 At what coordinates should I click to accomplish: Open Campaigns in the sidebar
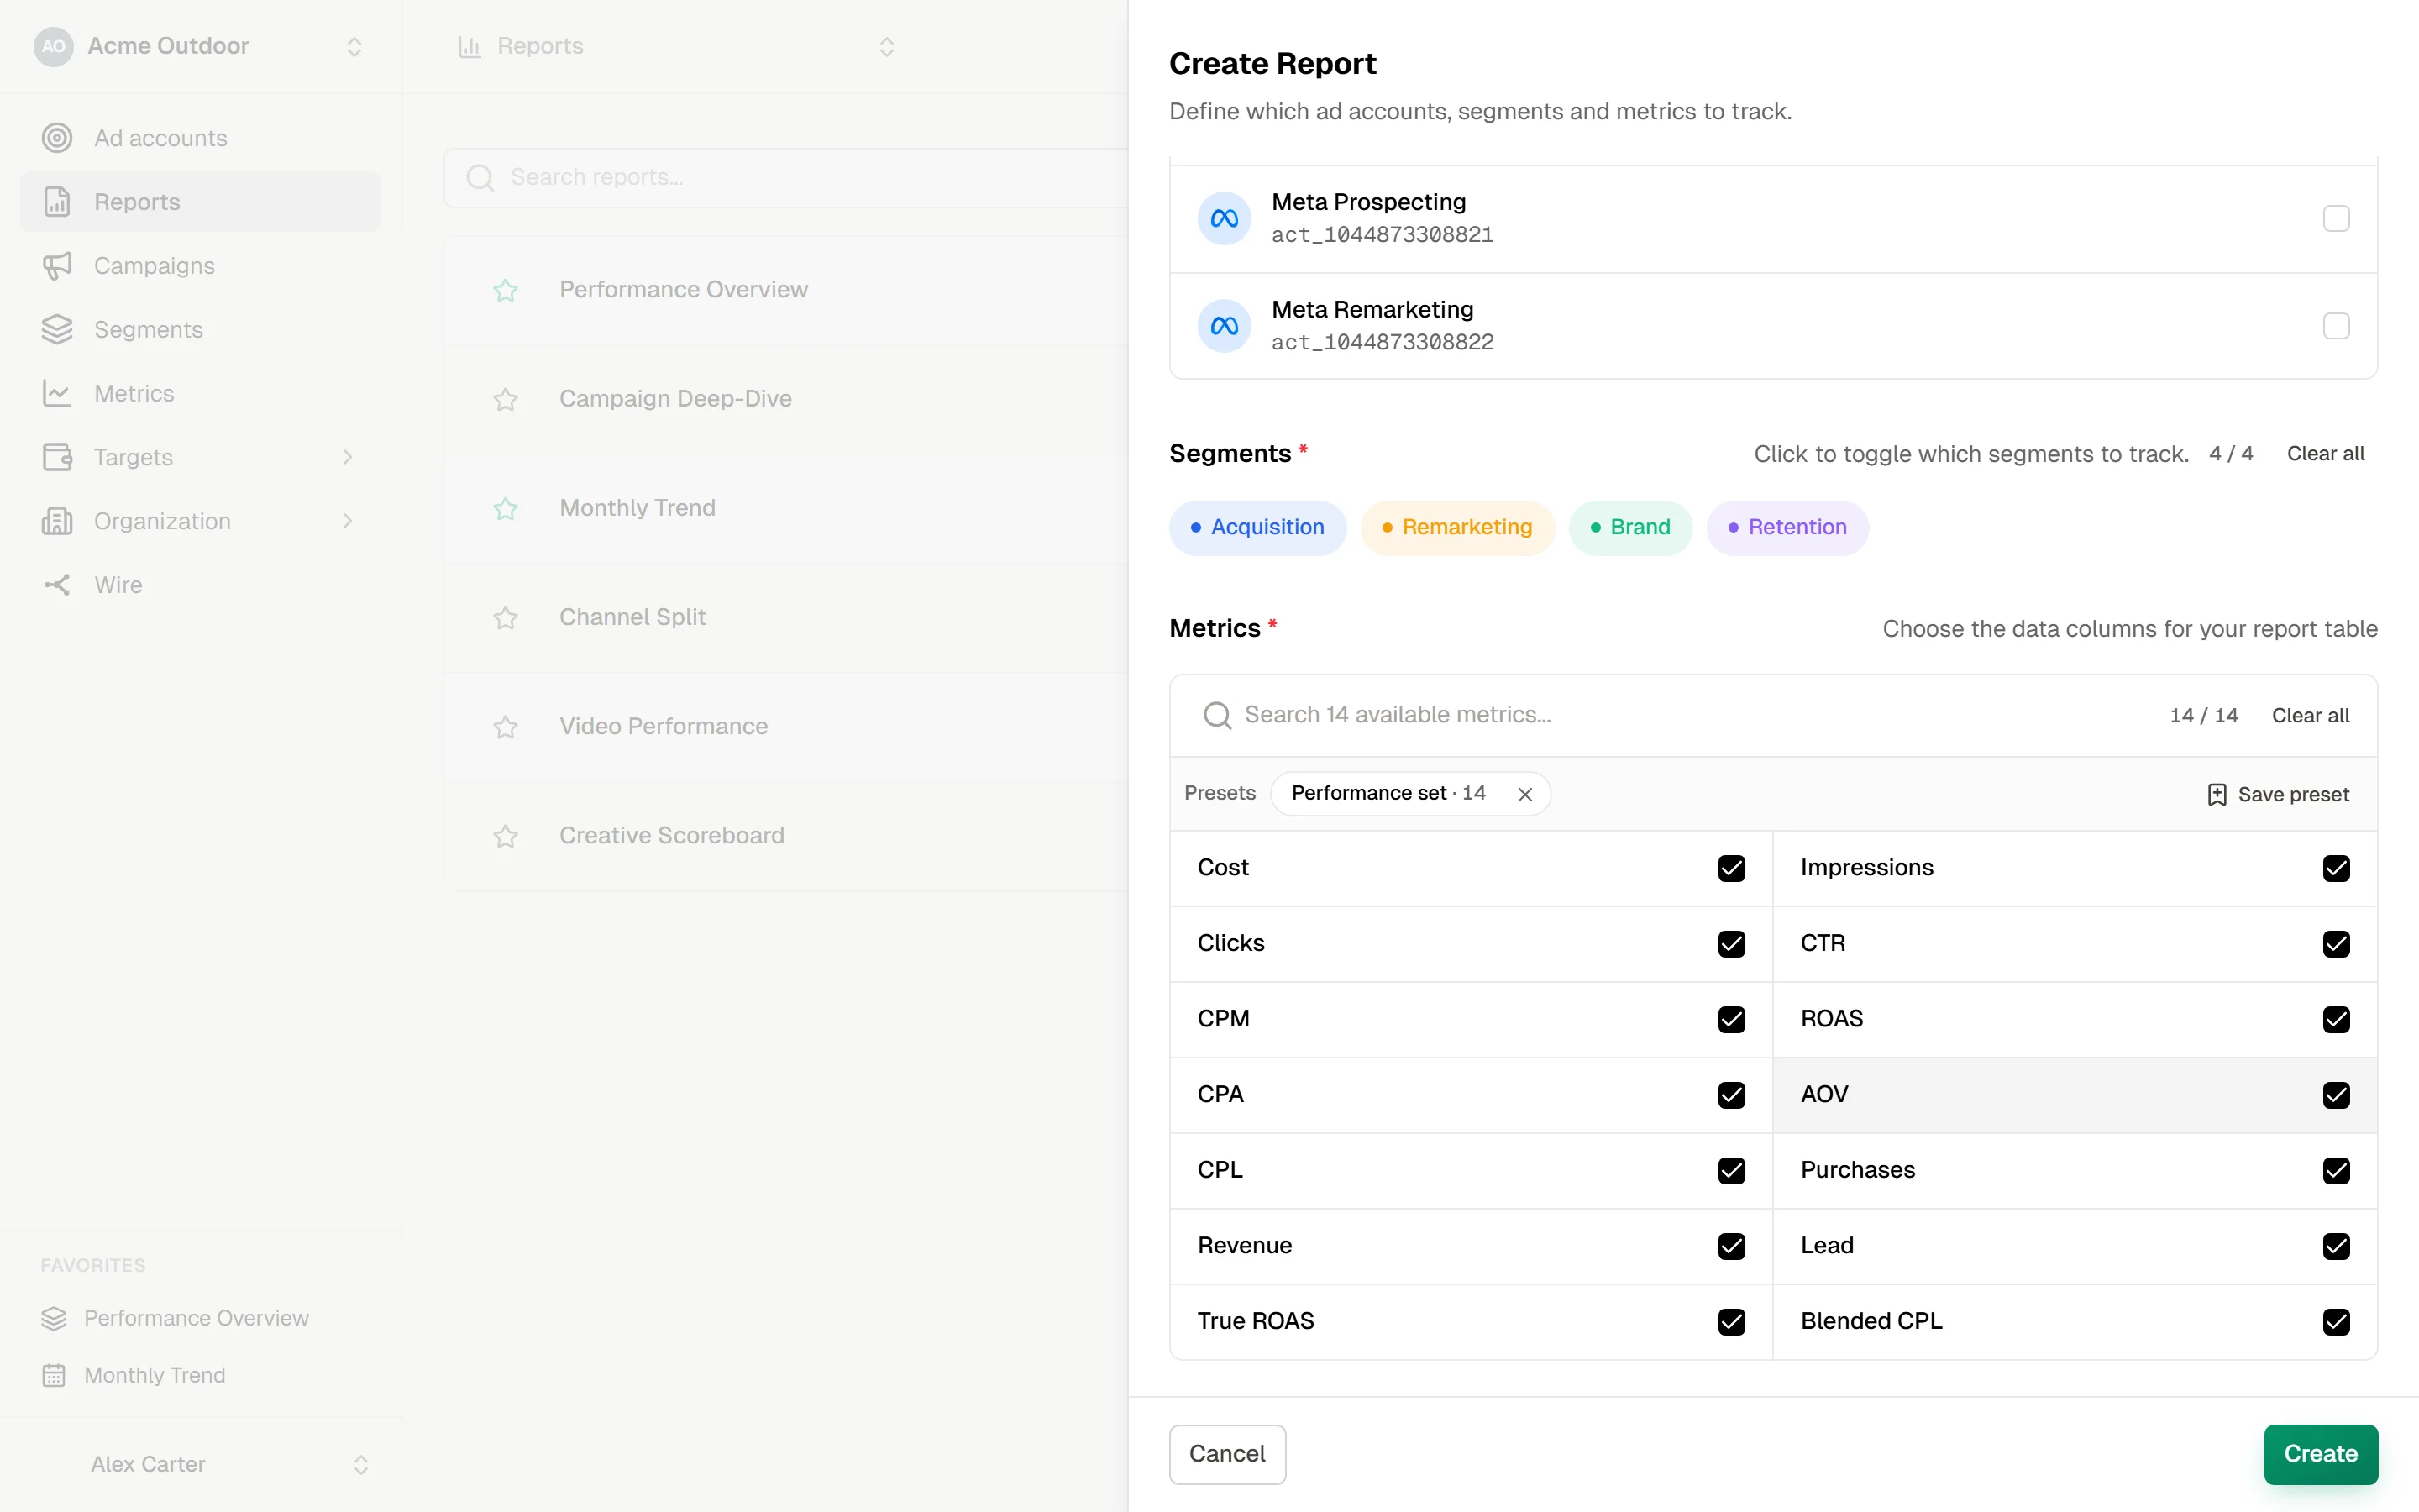coord(200,266)
